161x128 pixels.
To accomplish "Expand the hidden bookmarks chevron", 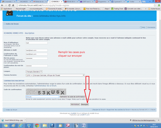I will click(146, 9).
